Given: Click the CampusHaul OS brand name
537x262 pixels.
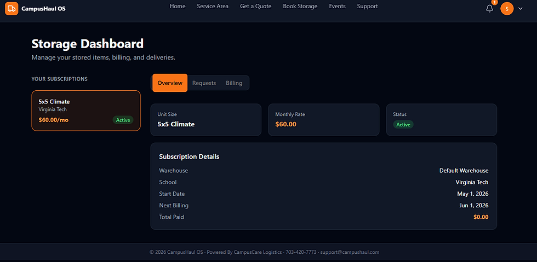Looking at the screenshot, I should (x=43, y=9).
